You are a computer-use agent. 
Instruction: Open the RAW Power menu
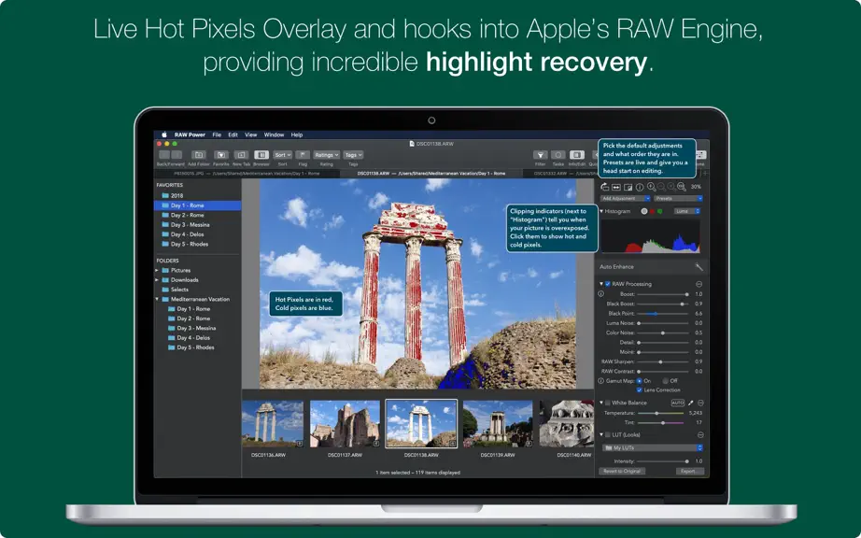coord(190,134)
